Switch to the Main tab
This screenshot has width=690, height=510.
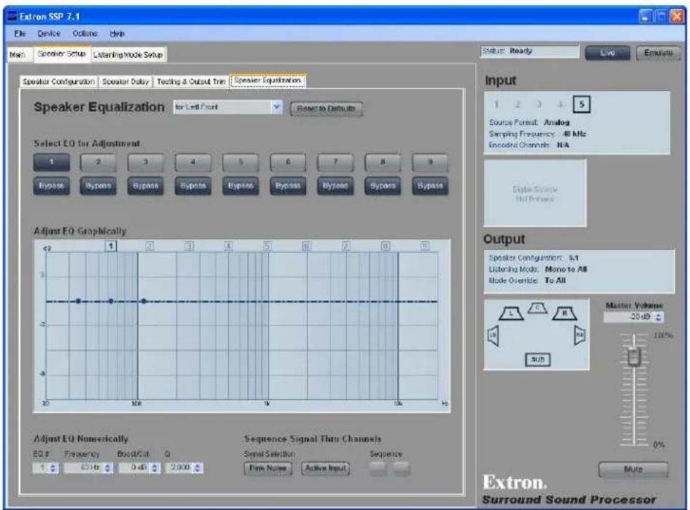(18, 55)
